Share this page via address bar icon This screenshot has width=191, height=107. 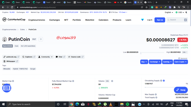coord(142,7)
